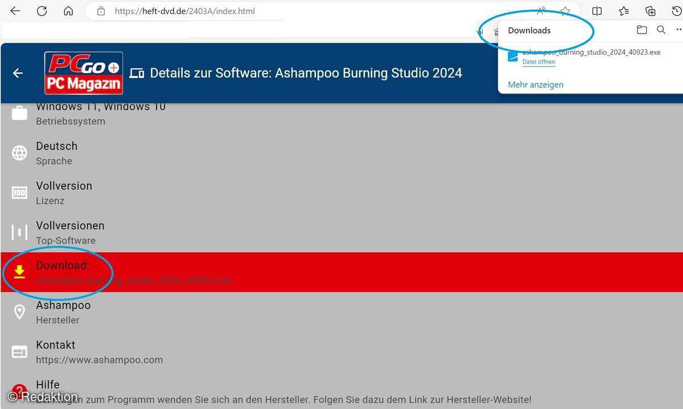The width and height of the screenshot is (683, 409).
Task: Click the PCgo PC Magazin logo
Action: [x=84, y=73]
